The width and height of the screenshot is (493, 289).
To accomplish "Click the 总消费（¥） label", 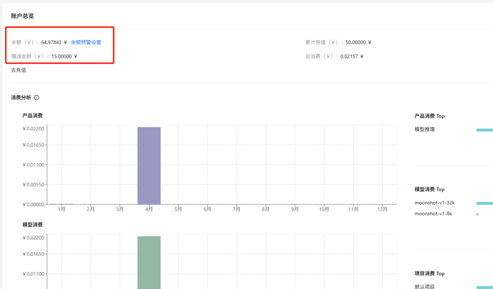I will pyautogui.click(x=322, y=57).
